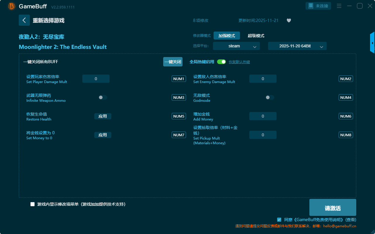Click the 恢复默认热键 link

pyautogui.click(x=239, y=62)
